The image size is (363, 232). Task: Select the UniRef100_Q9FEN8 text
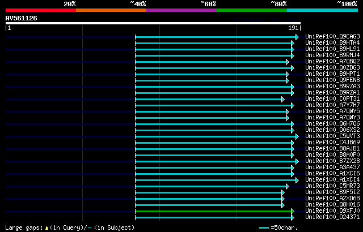pos(332,80)
